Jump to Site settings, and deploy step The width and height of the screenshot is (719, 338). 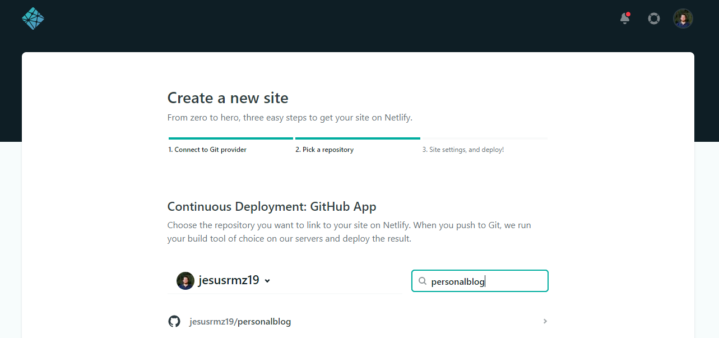(463, 150)
